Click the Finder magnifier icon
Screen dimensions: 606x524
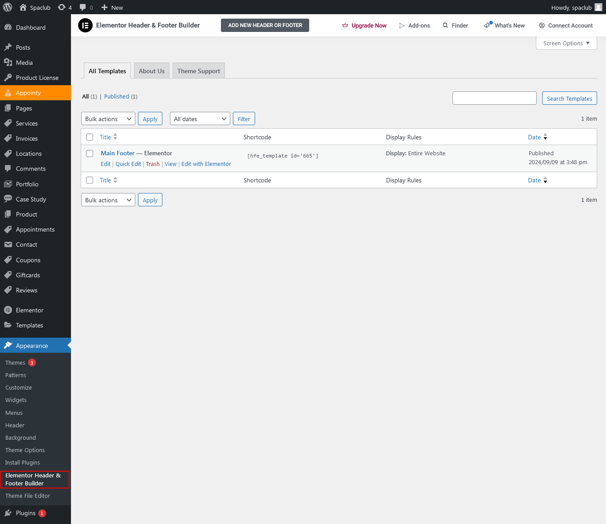pyautogui.click(x=445, y=25)
